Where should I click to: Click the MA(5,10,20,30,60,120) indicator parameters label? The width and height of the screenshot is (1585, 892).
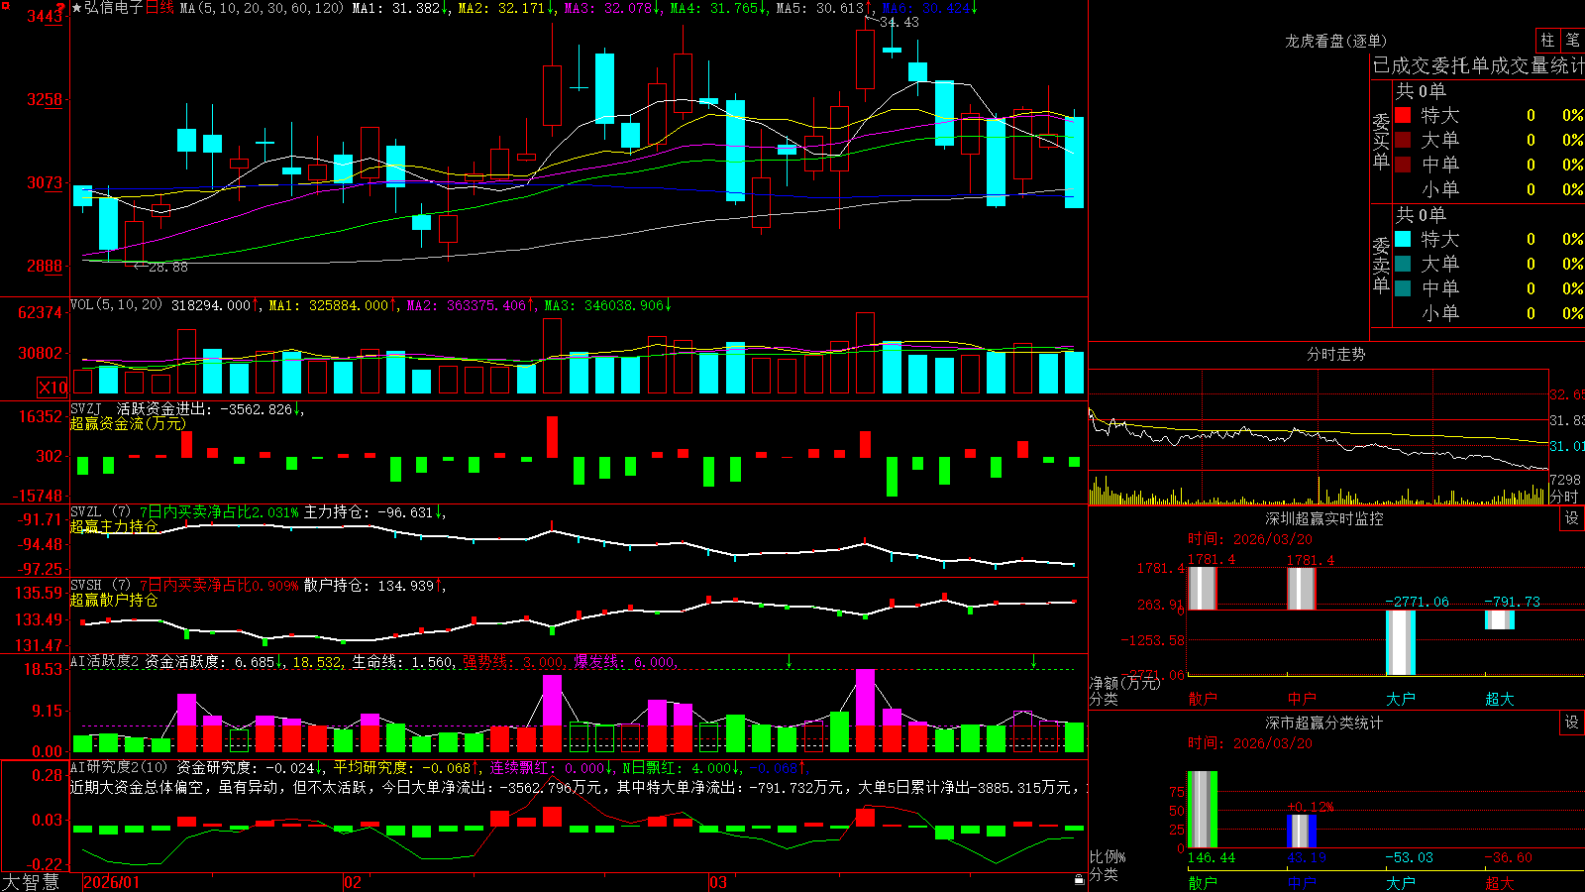[262, 8]
